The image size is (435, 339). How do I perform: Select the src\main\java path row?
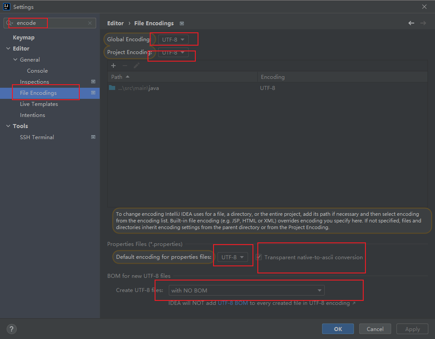pos(268,88)
